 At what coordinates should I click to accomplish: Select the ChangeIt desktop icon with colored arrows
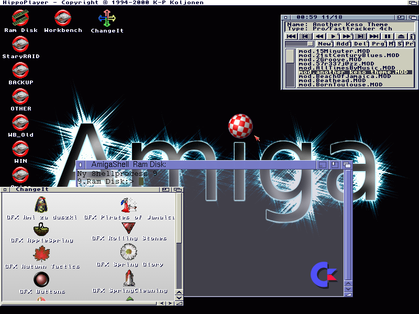[107, 18]
